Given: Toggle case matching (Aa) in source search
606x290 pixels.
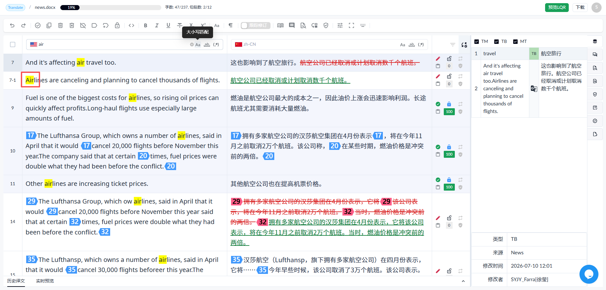Looking at the screenshot, I should coord(198,44).
